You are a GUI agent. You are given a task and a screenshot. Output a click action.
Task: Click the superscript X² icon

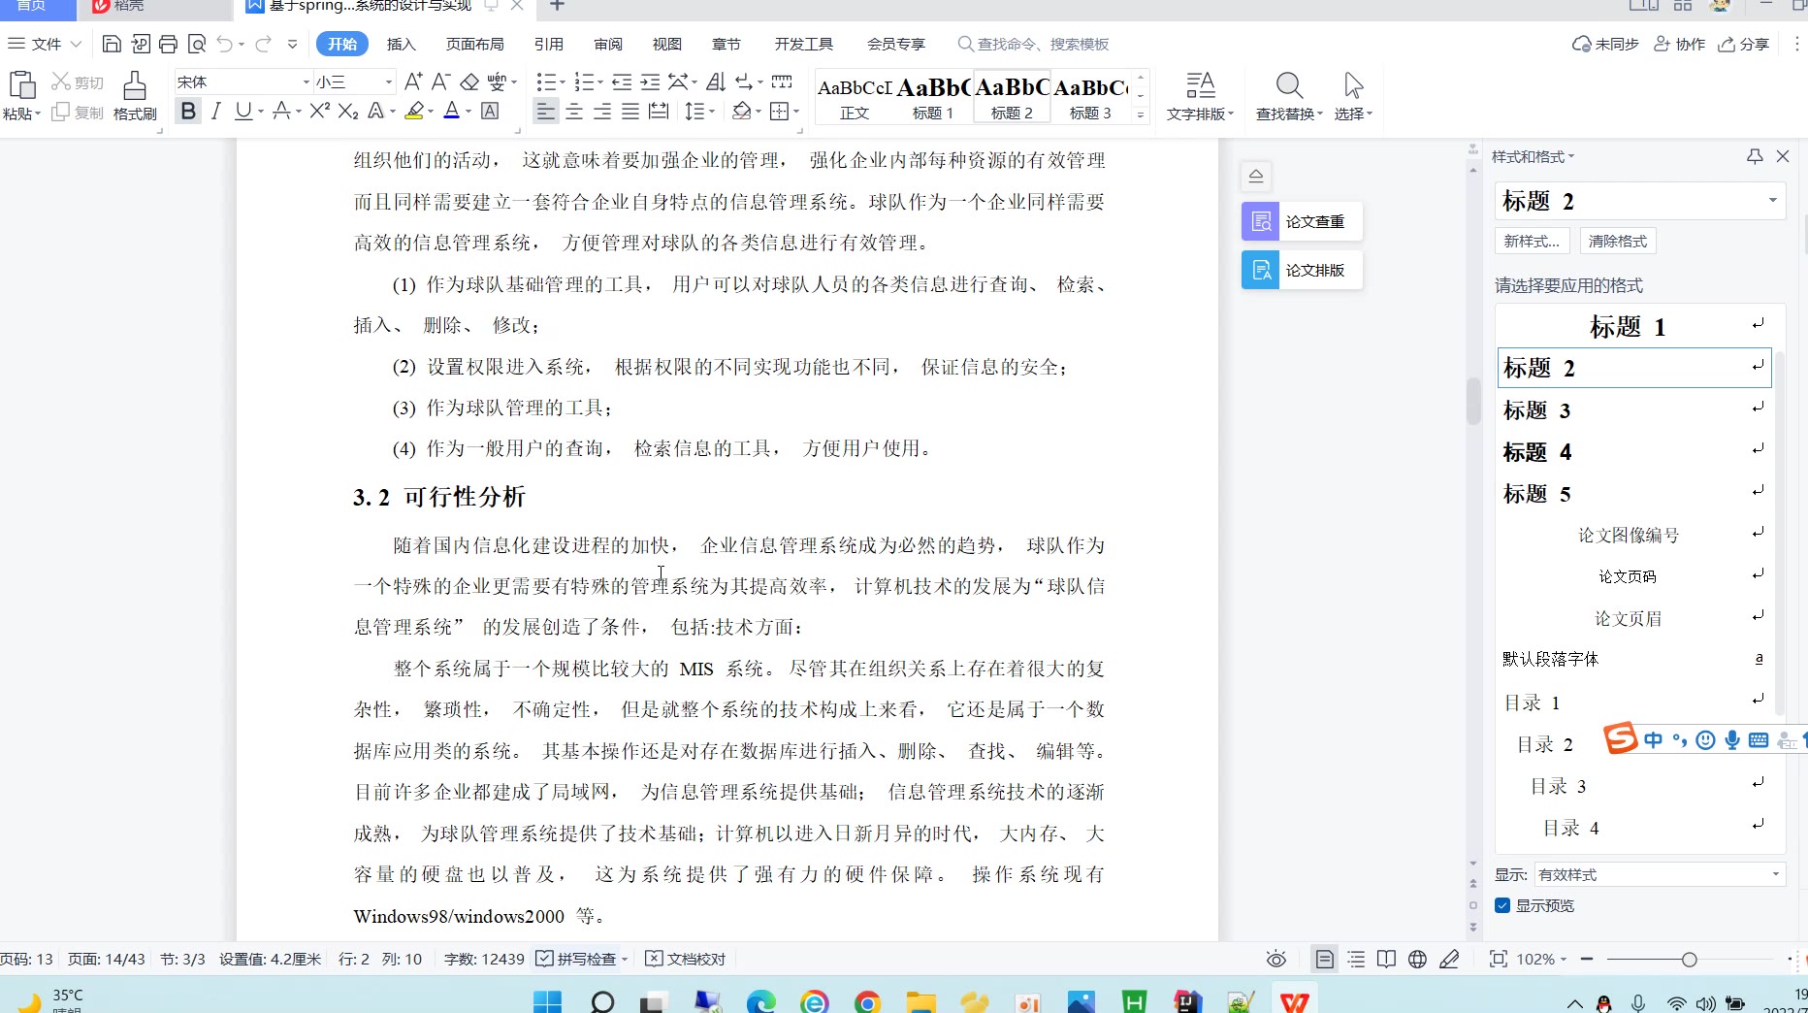click(x=319, y=112)
